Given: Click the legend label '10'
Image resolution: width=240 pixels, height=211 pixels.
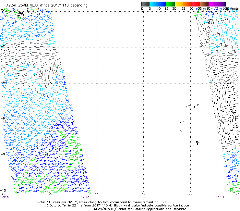Looking at the screenshot, I should pyautogui.click(x=159, y=8).
